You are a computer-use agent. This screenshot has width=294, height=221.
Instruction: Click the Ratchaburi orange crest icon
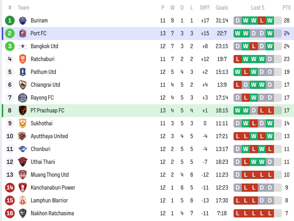[23, 59]
